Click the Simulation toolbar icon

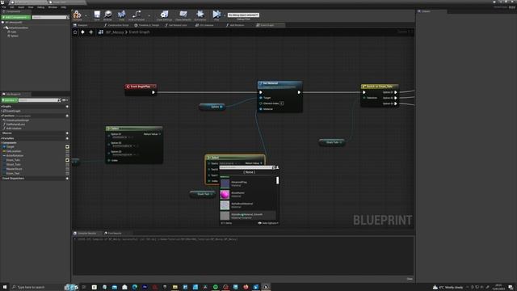pos(200,15)
